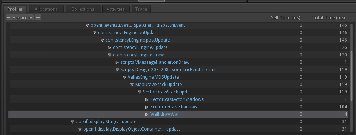Click the plus button beside Hierarchy
The width and height of the screenshot is (356, 135).
point(38,17)
